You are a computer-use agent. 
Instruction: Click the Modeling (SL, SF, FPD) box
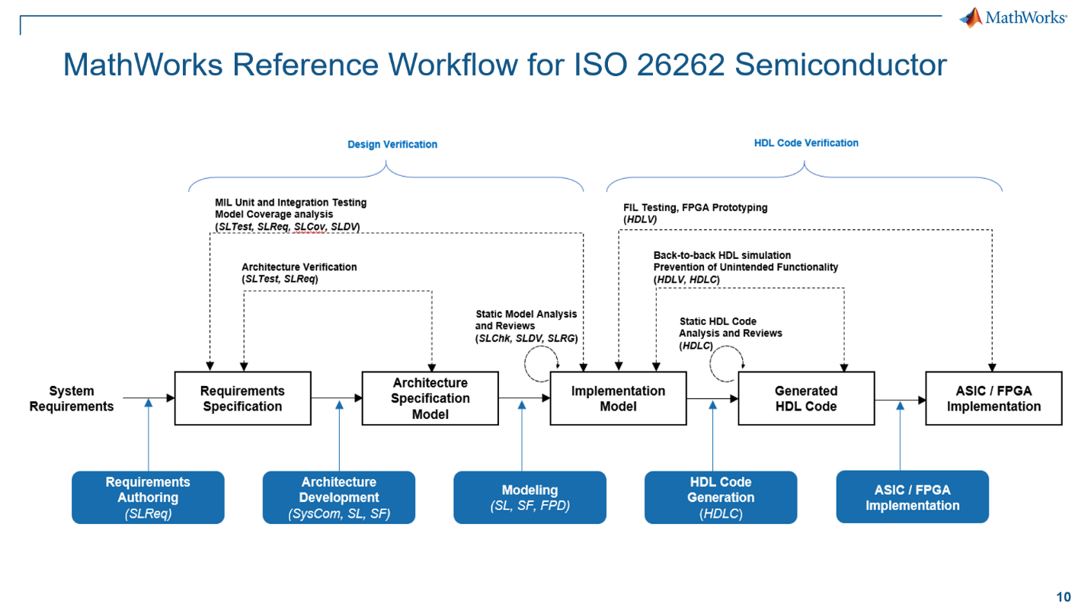click(x=530, y=497)
